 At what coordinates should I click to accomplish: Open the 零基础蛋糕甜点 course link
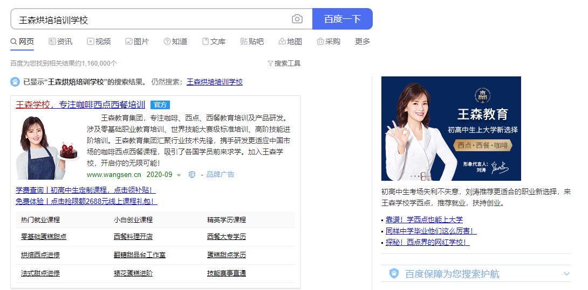click(x=44, y=237)
